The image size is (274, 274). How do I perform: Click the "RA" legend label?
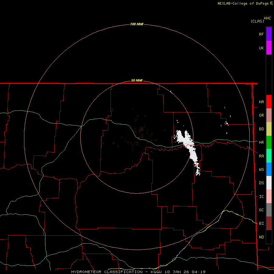pos(261,156)
